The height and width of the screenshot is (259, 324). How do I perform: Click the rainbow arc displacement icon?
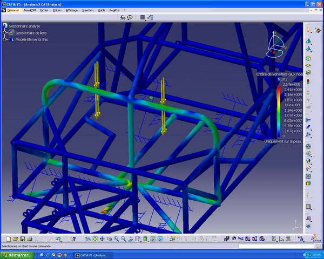click(308, 154)
